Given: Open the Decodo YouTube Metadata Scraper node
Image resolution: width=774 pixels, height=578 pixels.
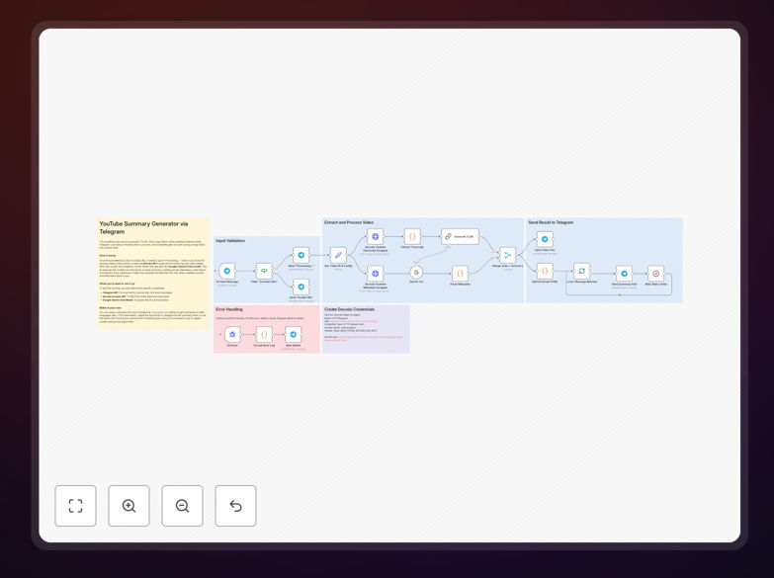Looking at the screenshot, I should pyautogui.click(x=376, y=273).
